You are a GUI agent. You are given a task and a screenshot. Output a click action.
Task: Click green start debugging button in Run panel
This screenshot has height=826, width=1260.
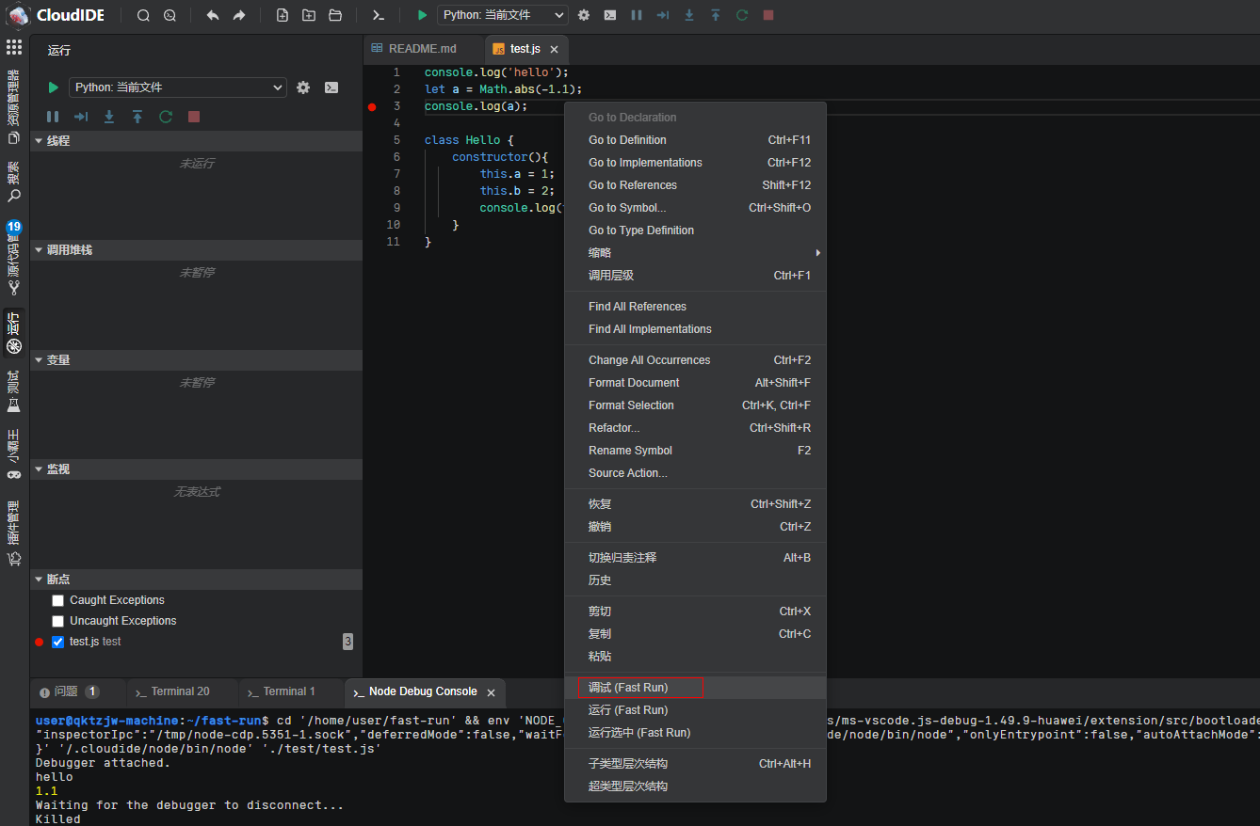[x=53, y=87]
